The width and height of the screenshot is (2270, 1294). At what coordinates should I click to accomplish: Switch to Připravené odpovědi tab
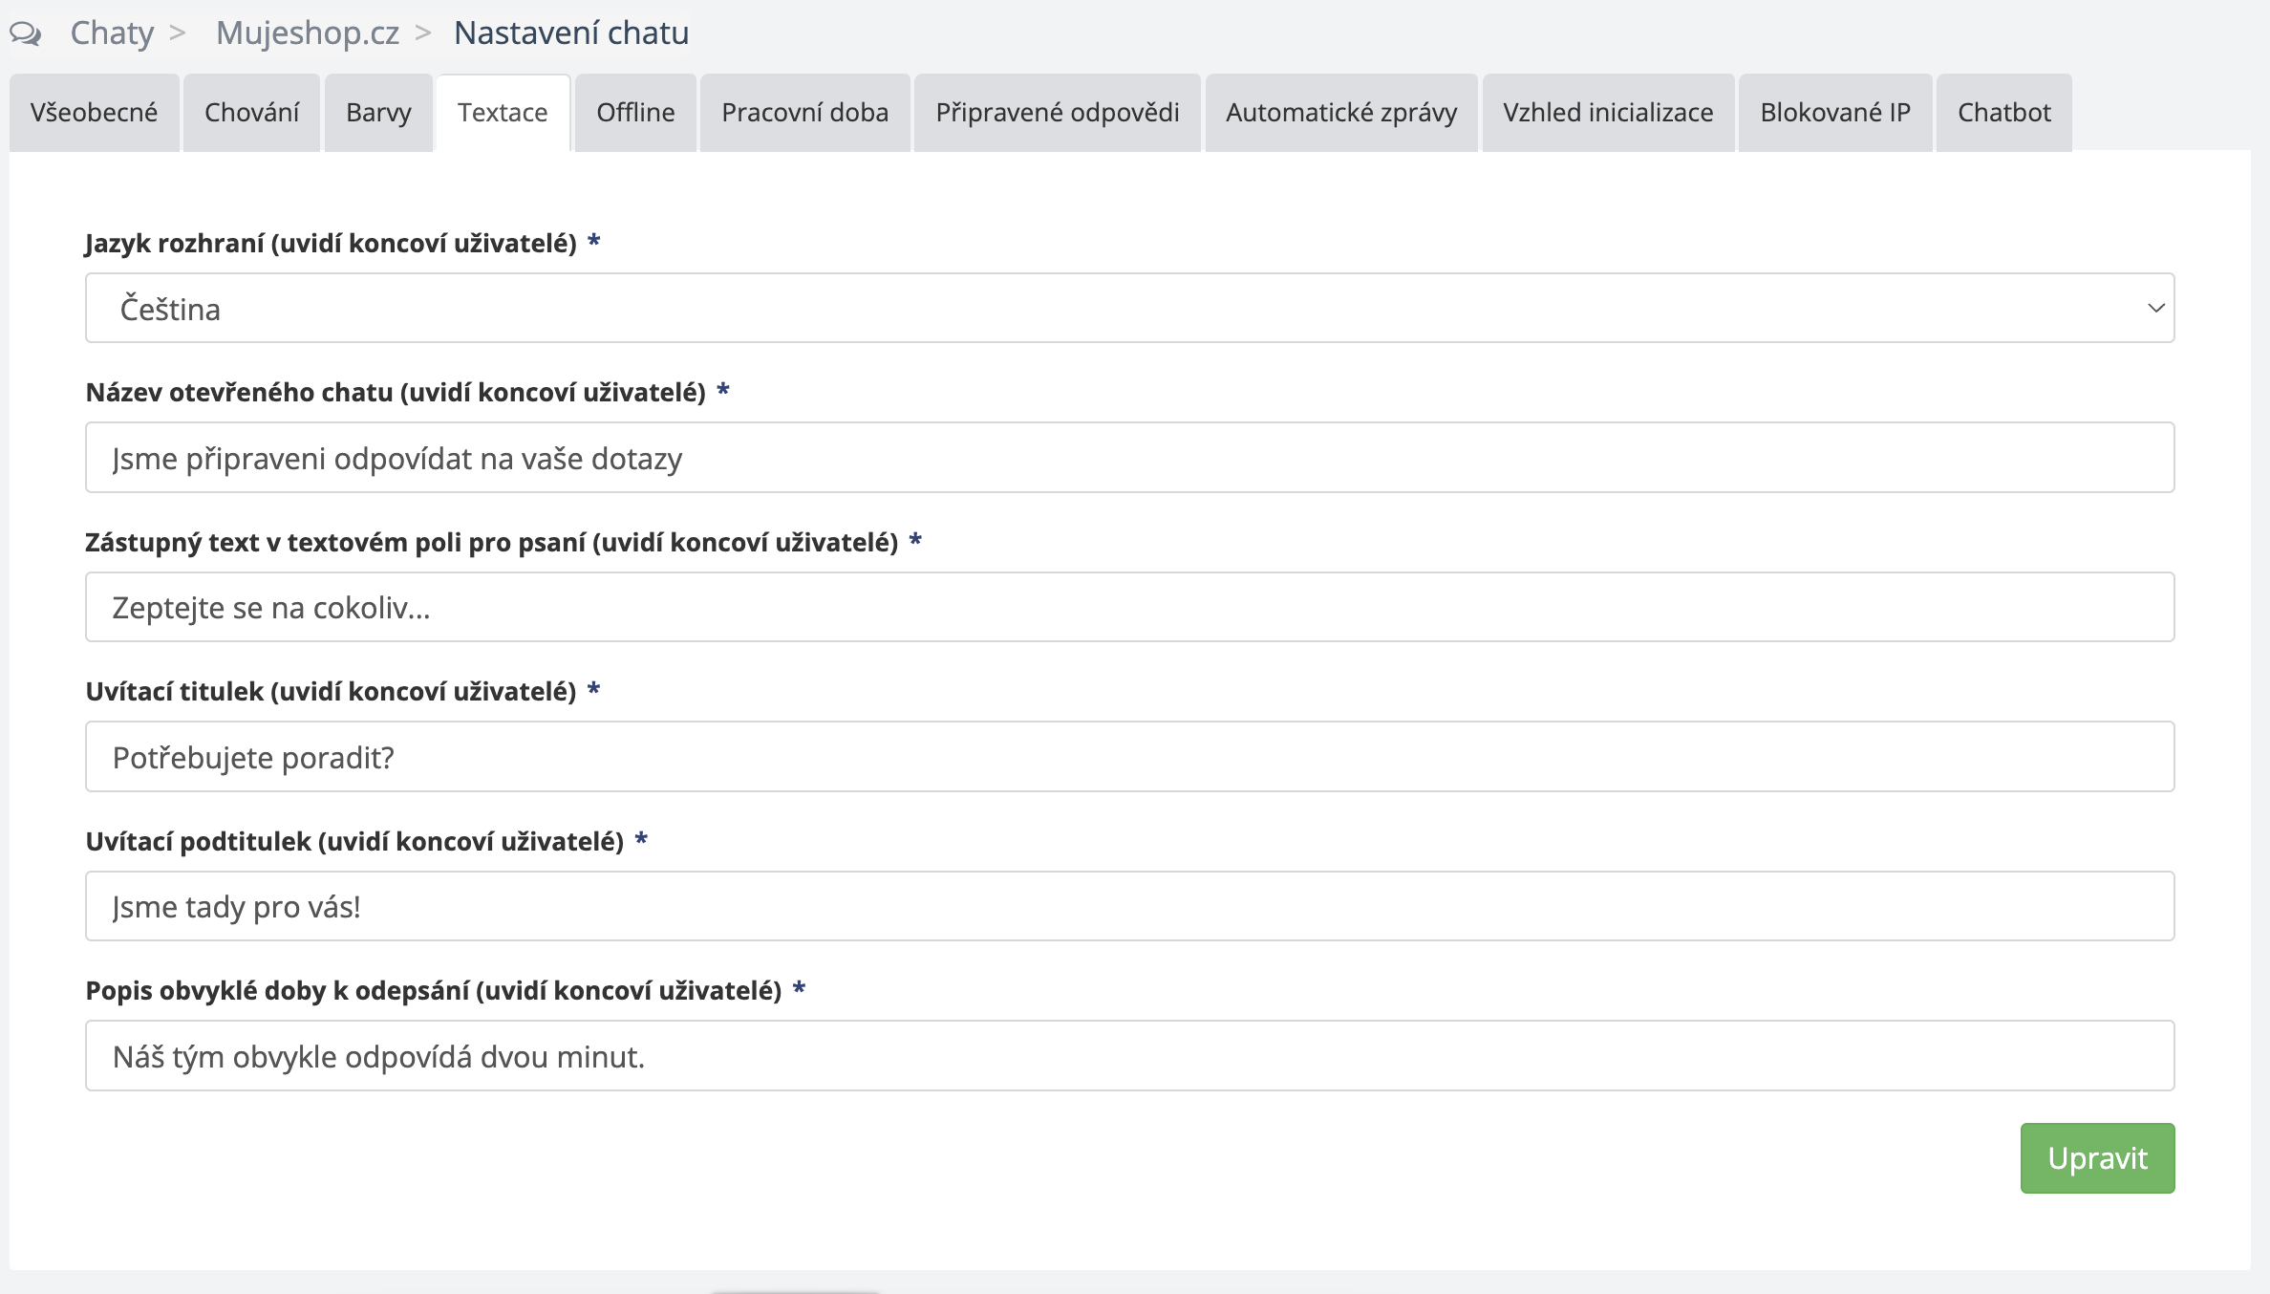click(x=1057, y=113)
